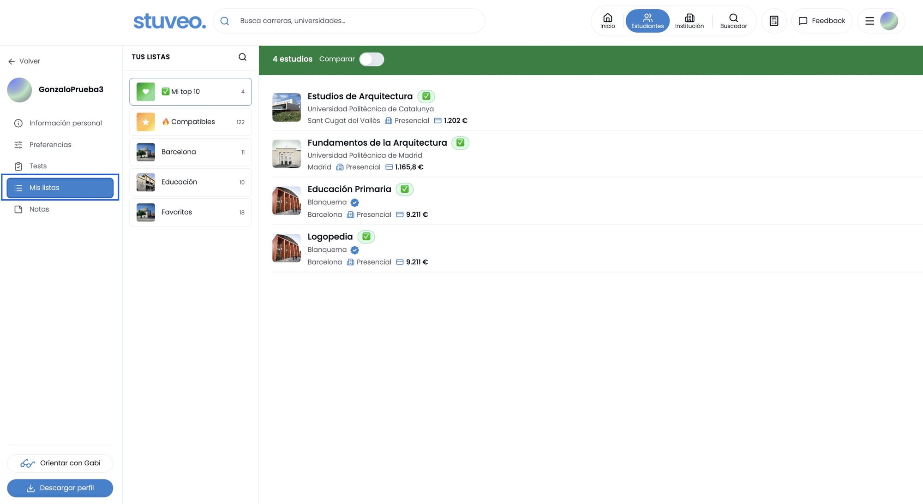This screenshot has height=504, width=923.
Task: Click the Educación Primaria thumbnail image
Action: coord(287,201)
